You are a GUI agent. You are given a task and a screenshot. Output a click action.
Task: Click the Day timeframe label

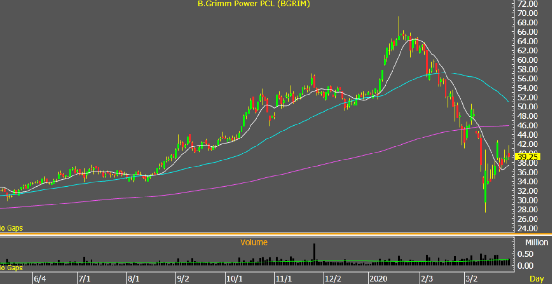point(537,279)
